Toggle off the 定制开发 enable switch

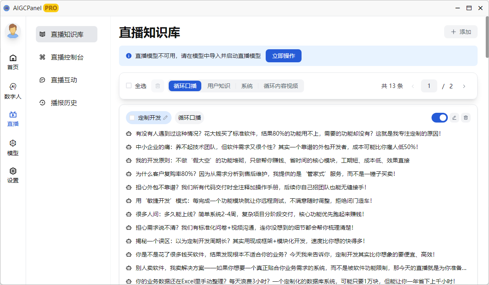440,118
